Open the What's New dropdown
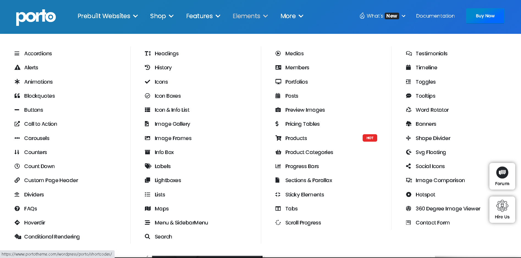 click(382, 16)
